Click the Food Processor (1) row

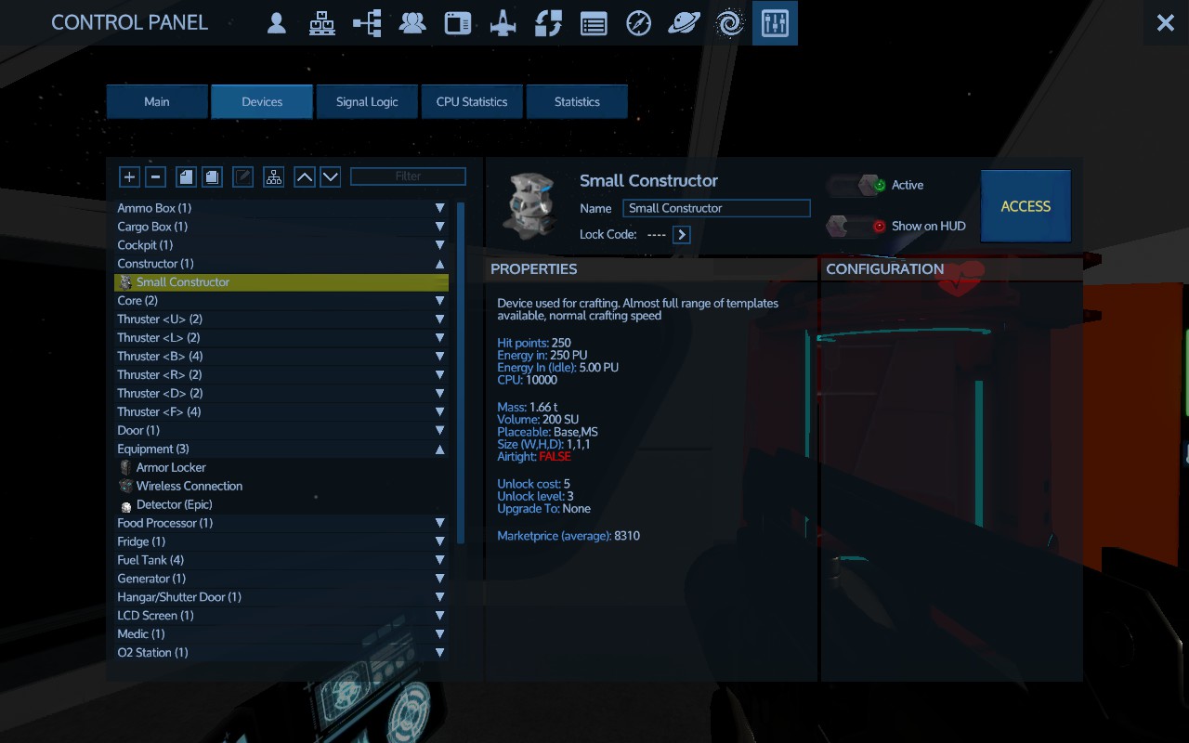pos(281,523)
